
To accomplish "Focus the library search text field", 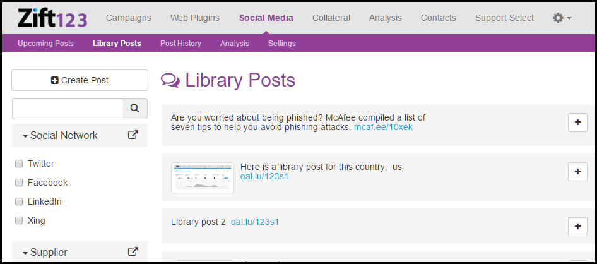I will [68, 108].
